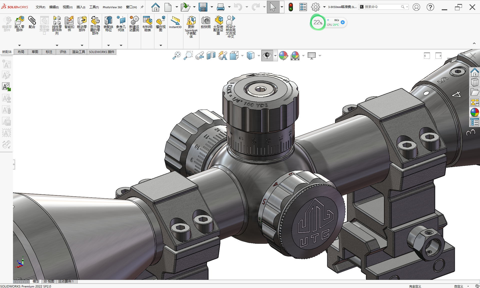Open the PhotoView 360 menu
The image size is (480, 288).
[112, 7]
